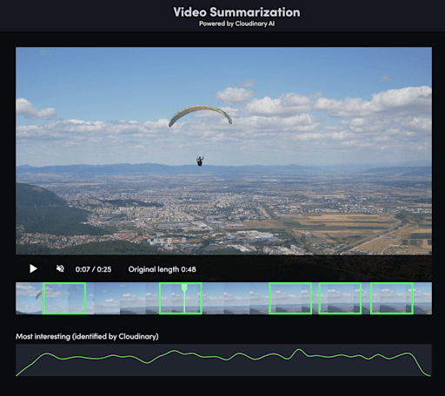Select the fifth green highlighted clip in filmstrip

392,299
